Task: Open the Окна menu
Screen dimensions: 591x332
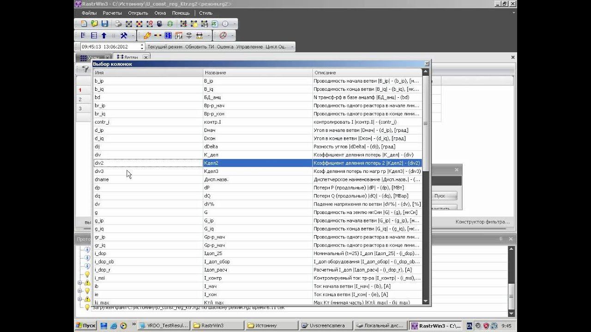Action: [160, 13]
